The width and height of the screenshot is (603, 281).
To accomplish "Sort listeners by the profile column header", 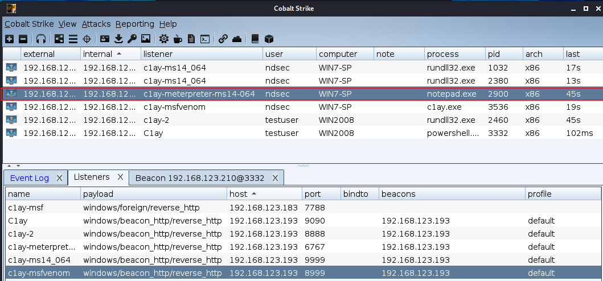I will pyautogui.click(x=563, y=194).
